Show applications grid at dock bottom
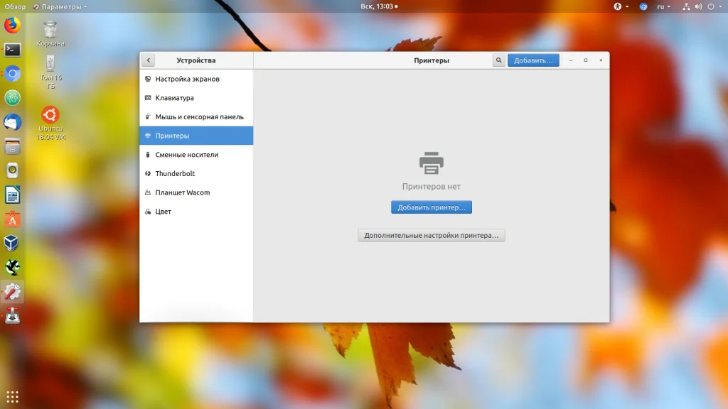The width and height of the screenshot is (728, 409). 12,396
